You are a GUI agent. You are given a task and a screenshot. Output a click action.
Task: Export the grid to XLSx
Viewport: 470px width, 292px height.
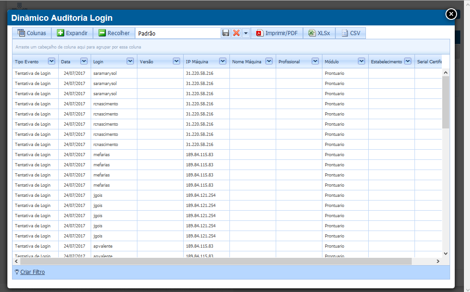click(319, 33)
